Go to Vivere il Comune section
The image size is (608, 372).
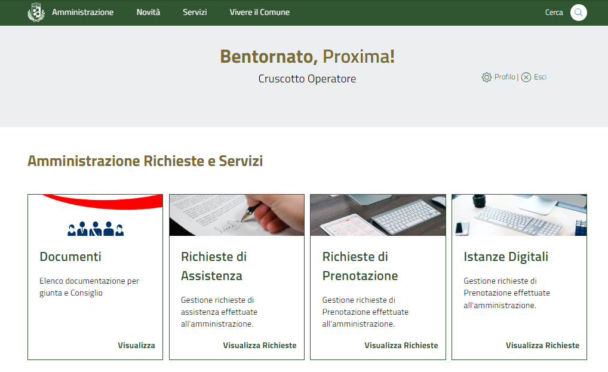pos(259,13)
